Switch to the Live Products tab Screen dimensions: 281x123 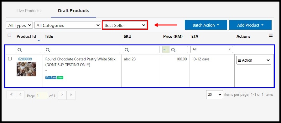(x=29, y=11)
